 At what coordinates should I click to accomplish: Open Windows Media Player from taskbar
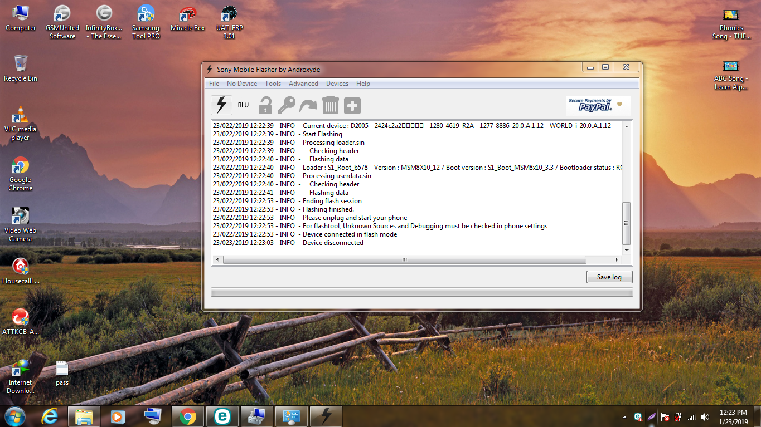(x=118, y=416)
